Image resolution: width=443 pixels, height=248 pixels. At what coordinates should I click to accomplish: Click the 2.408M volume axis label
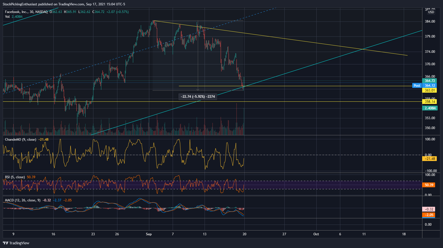coord(430,108)
